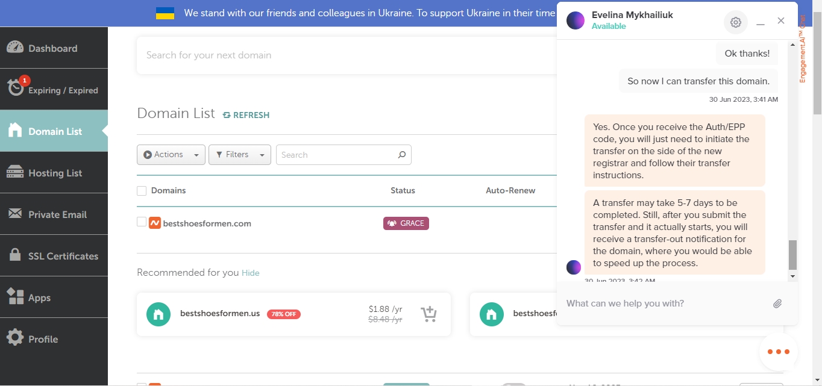Expand the Actions dropdown

pyautogui.click(x=171, y=155)
